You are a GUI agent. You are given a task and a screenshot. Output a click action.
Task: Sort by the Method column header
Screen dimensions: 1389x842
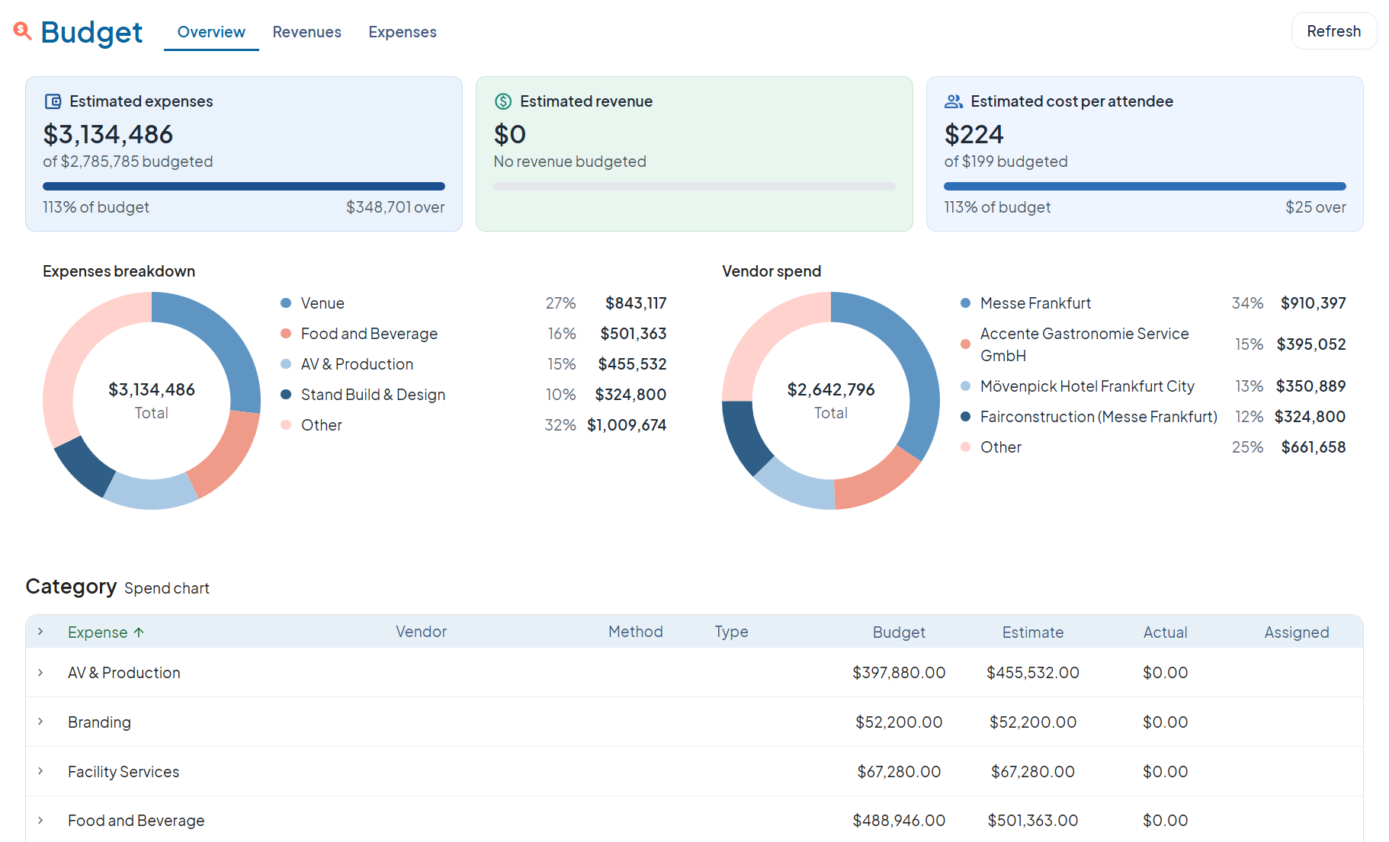pos(636,632)
